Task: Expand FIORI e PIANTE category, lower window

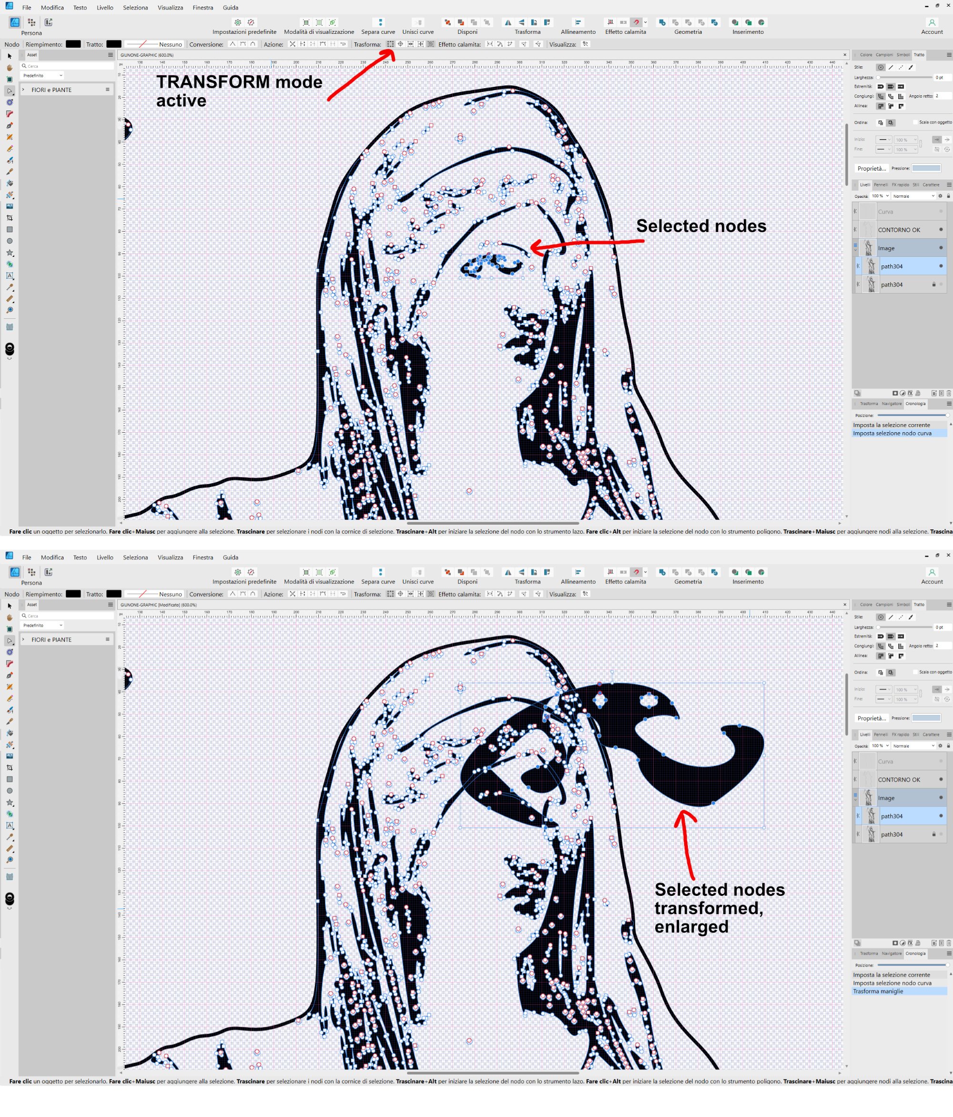Action: coord(24,640)
